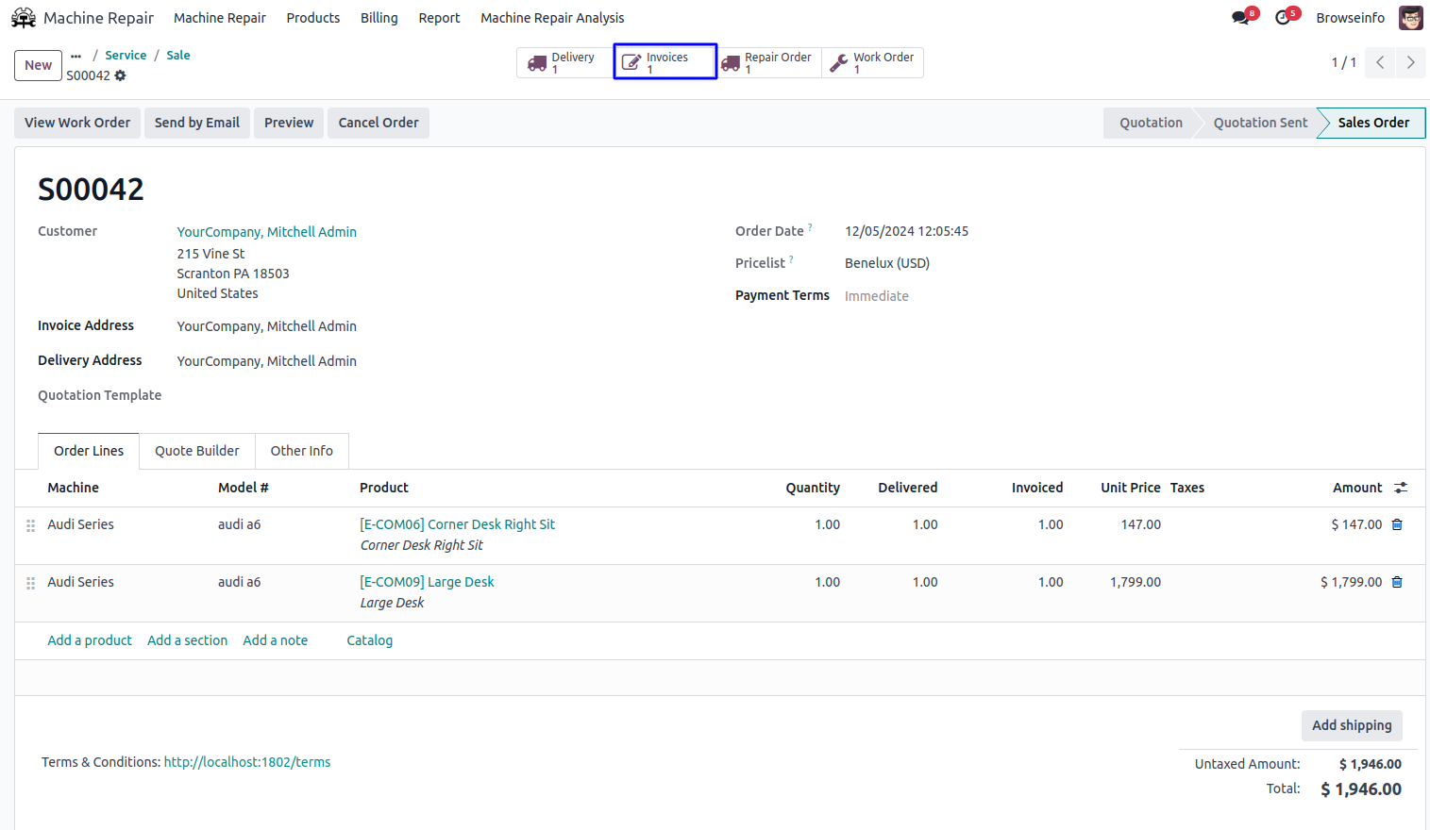The width and height of the screenshot is (1430, 830).
Task: Open the user avatar menu
Action: click(x=1410, y=18)
